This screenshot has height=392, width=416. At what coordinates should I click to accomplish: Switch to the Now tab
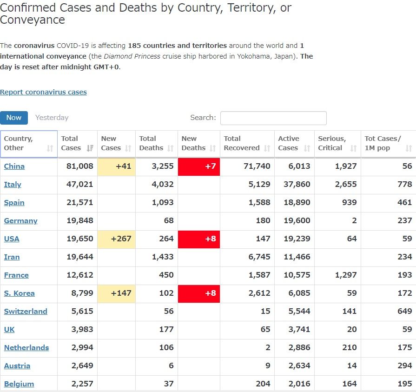14,118
